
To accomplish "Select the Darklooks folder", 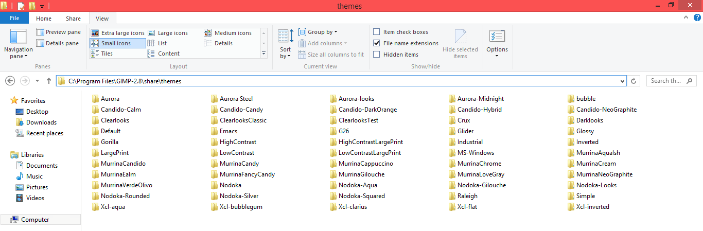I will pos(585,120).
